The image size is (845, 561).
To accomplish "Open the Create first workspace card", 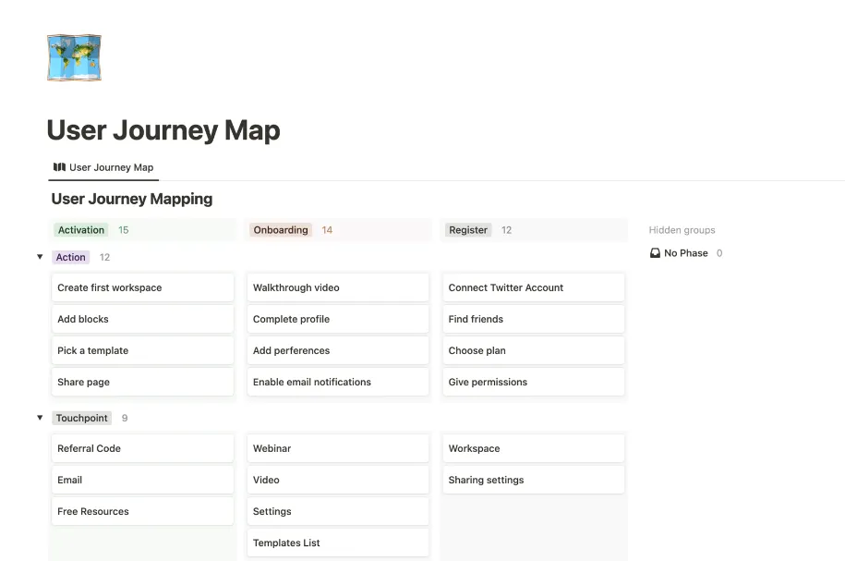I will click(143, 287).
